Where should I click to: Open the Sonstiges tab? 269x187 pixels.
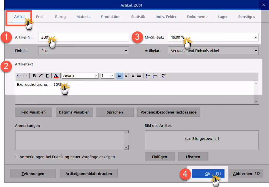pyautogui.click(x=247, y=17)
